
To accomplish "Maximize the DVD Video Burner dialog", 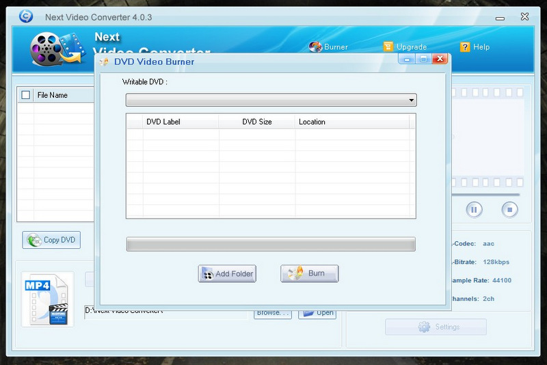I will [x=423, y=59].
